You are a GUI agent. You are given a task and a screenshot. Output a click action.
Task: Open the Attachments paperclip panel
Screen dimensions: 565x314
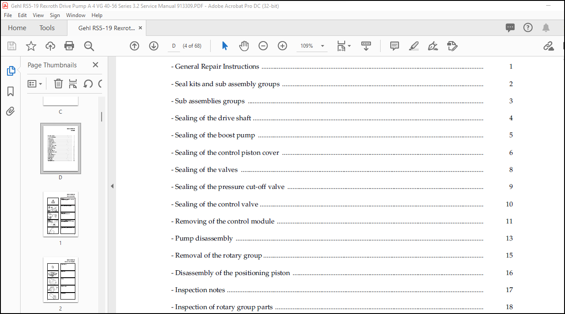click(x=11, y=111)
